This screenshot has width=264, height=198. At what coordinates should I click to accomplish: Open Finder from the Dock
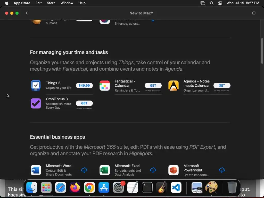[32, 187]
